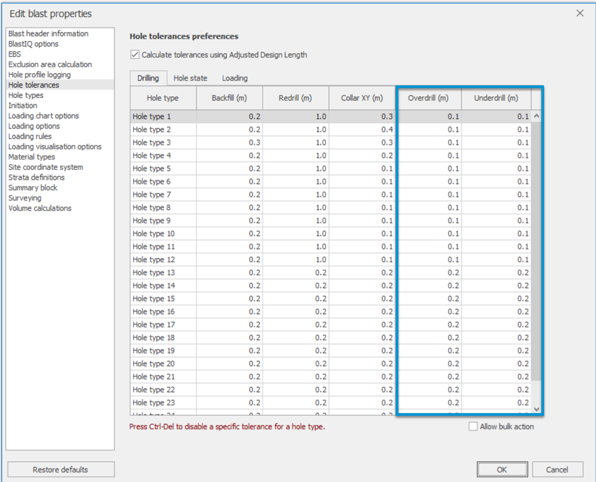Select Hole type 19 Underdrill cell

(496, 351)
